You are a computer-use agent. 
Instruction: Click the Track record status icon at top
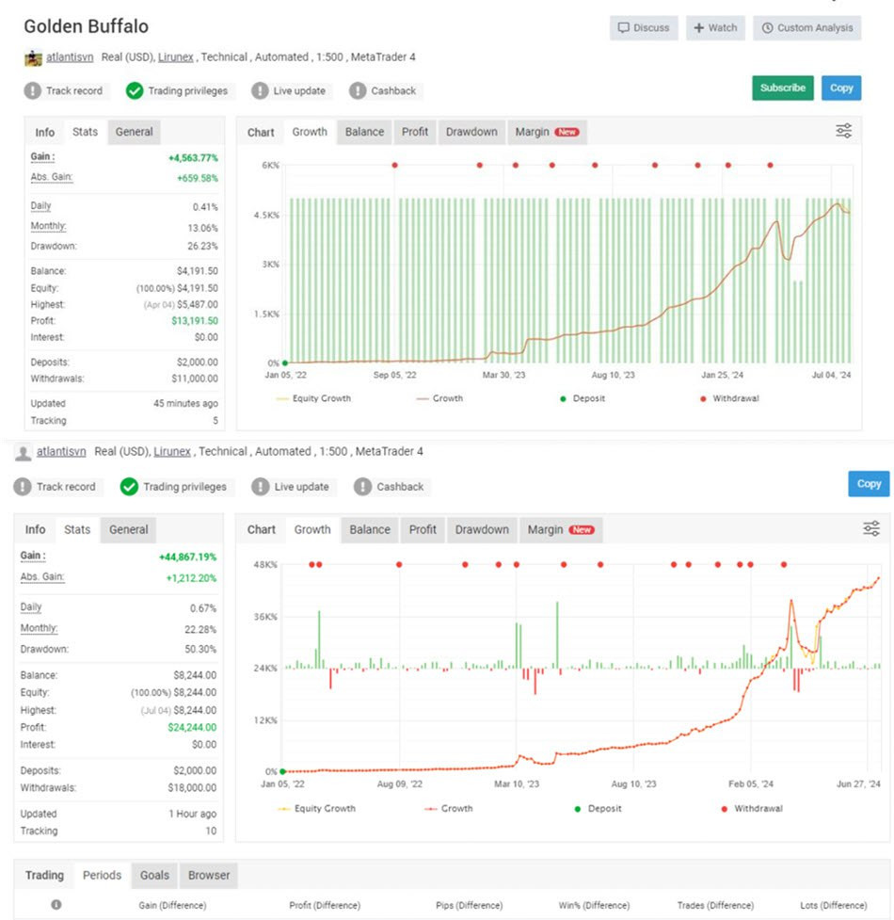coord(33,91)
